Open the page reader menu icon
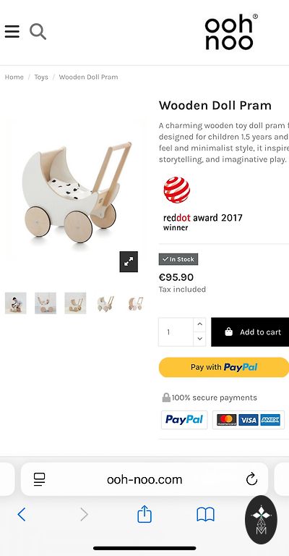 (39, 479)
